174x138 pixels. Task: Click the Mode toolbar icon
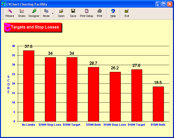[46, 13]
